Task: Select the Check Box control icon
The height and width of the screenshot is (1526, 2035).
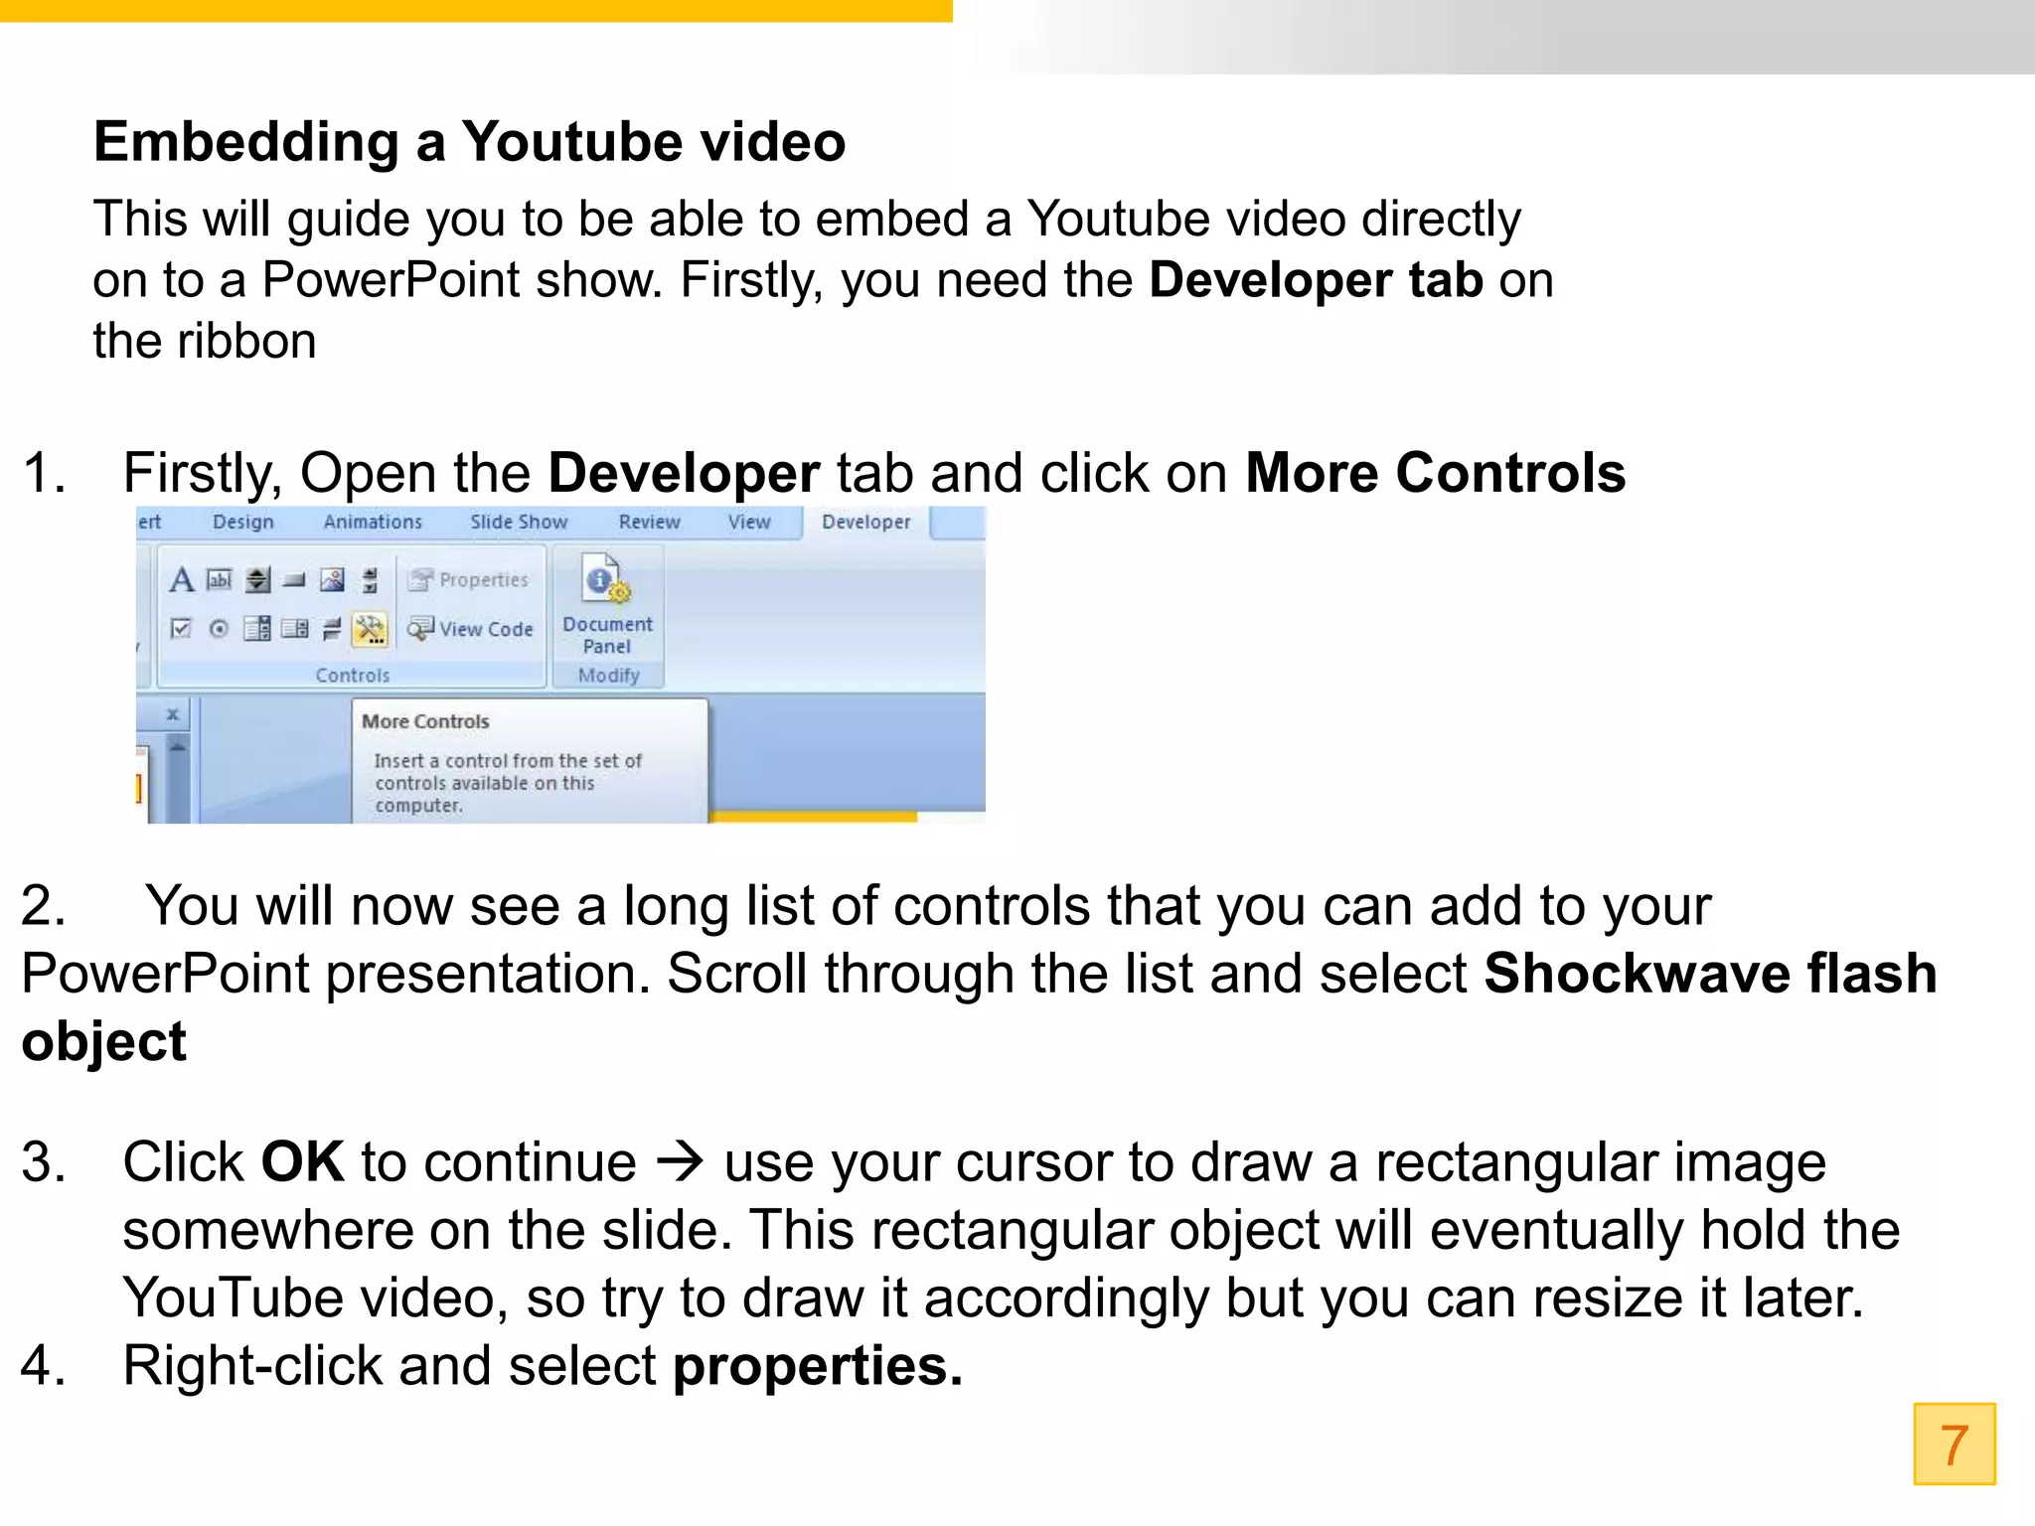Action: click(181, 628)
